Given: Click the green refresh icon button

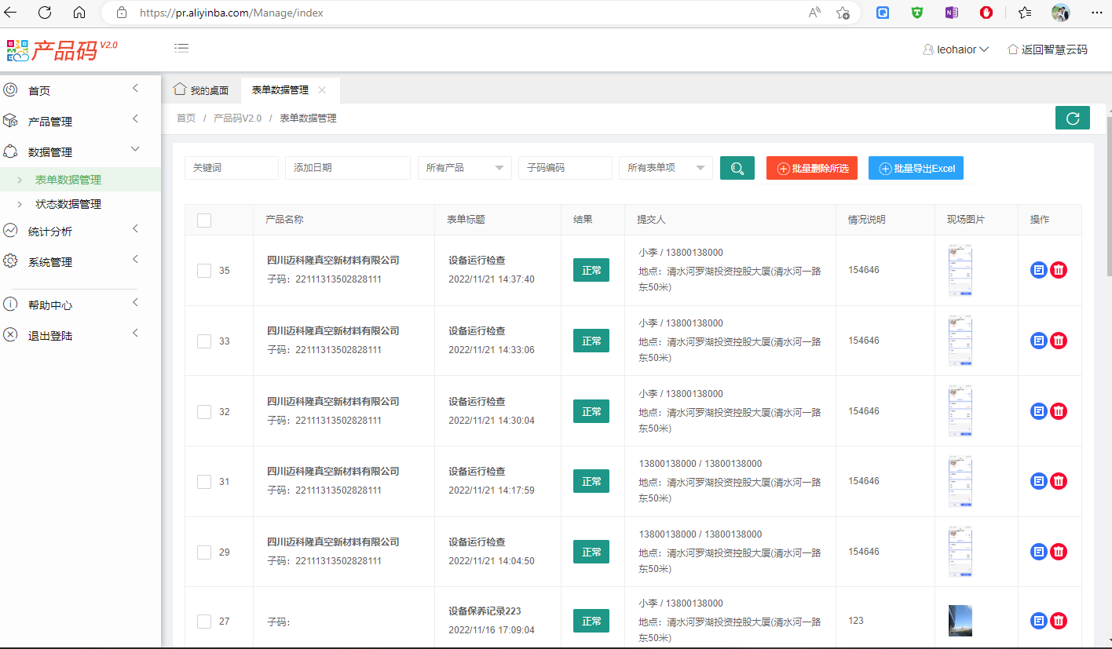Looking at the screenshot, I should [x=1073, y=118].
